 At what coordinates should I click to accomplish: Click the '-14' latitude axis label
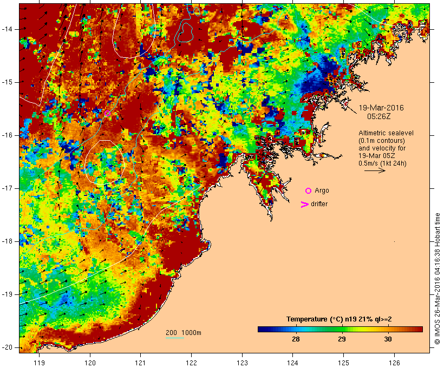point(7,29)
